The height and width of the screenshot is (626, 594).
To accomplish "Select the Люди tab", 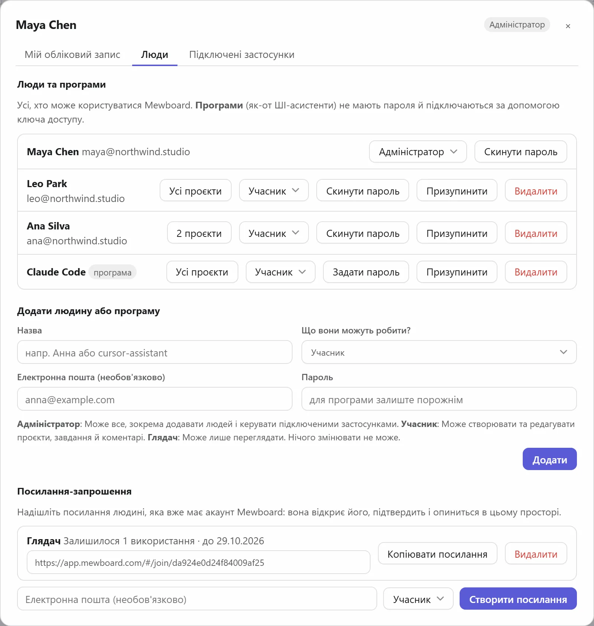I will [154, 55].
